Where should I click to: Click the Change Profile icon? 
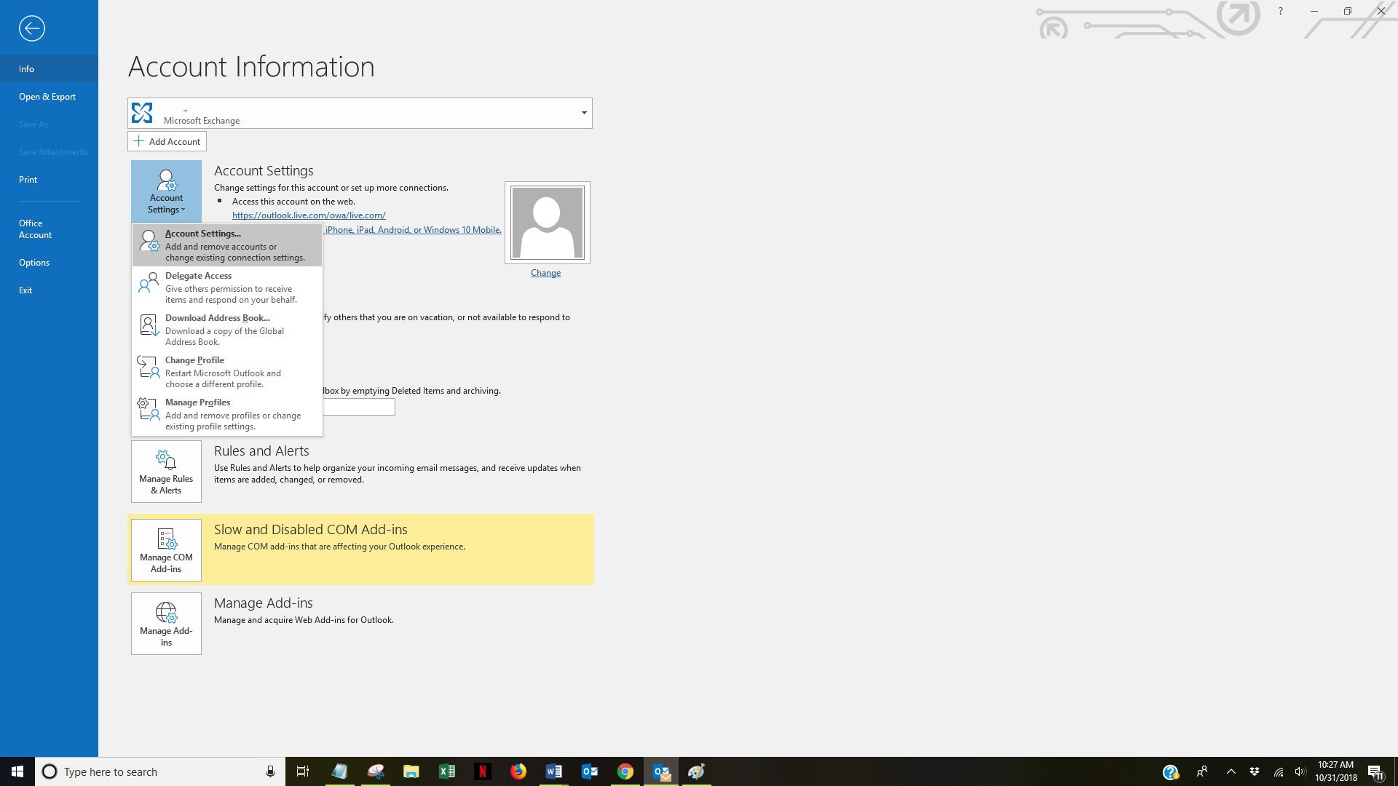(x=148, y=367)
